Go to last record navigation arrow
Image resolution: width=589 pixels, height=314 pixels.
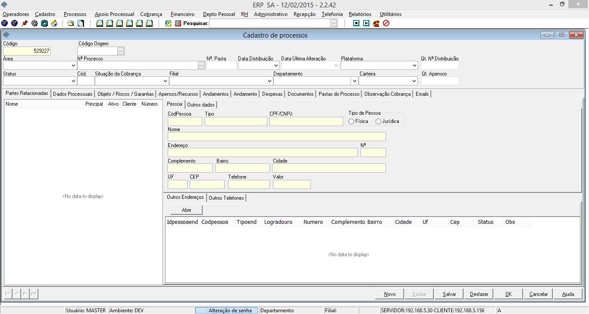[x=34, y=294]
